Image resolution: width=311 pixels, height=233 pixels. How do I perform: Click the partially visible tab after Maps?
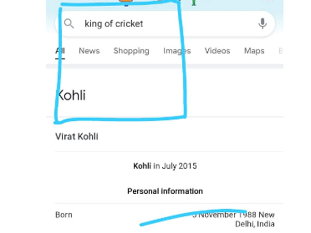(x=280, y=51)
